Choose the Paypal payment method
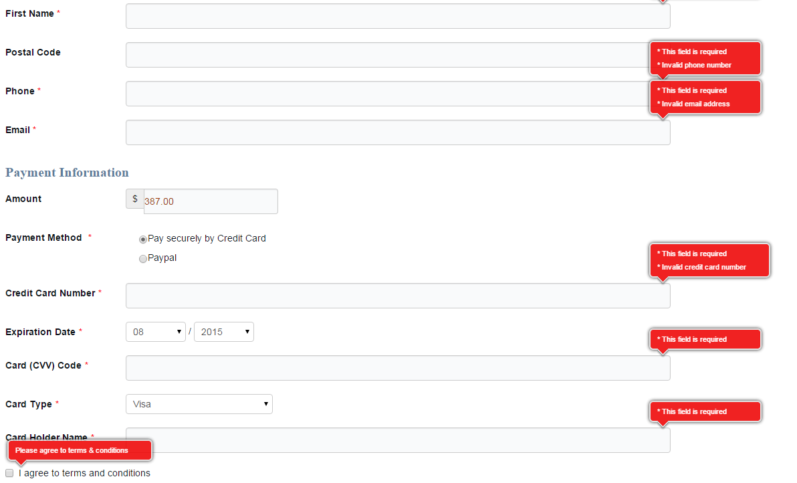797x483 pixels. (x=143, y=259)
